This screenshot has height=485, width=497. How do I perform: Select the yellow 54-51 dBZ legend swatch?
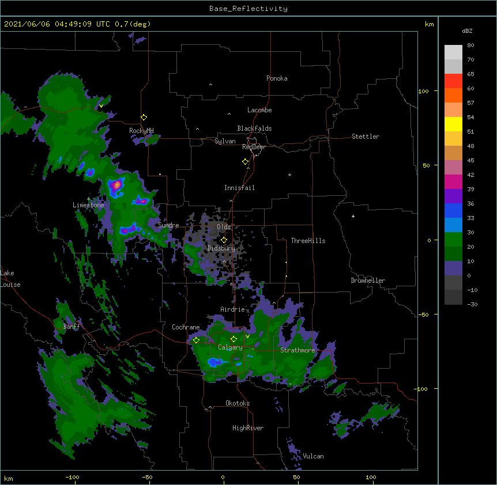(453, 124)
